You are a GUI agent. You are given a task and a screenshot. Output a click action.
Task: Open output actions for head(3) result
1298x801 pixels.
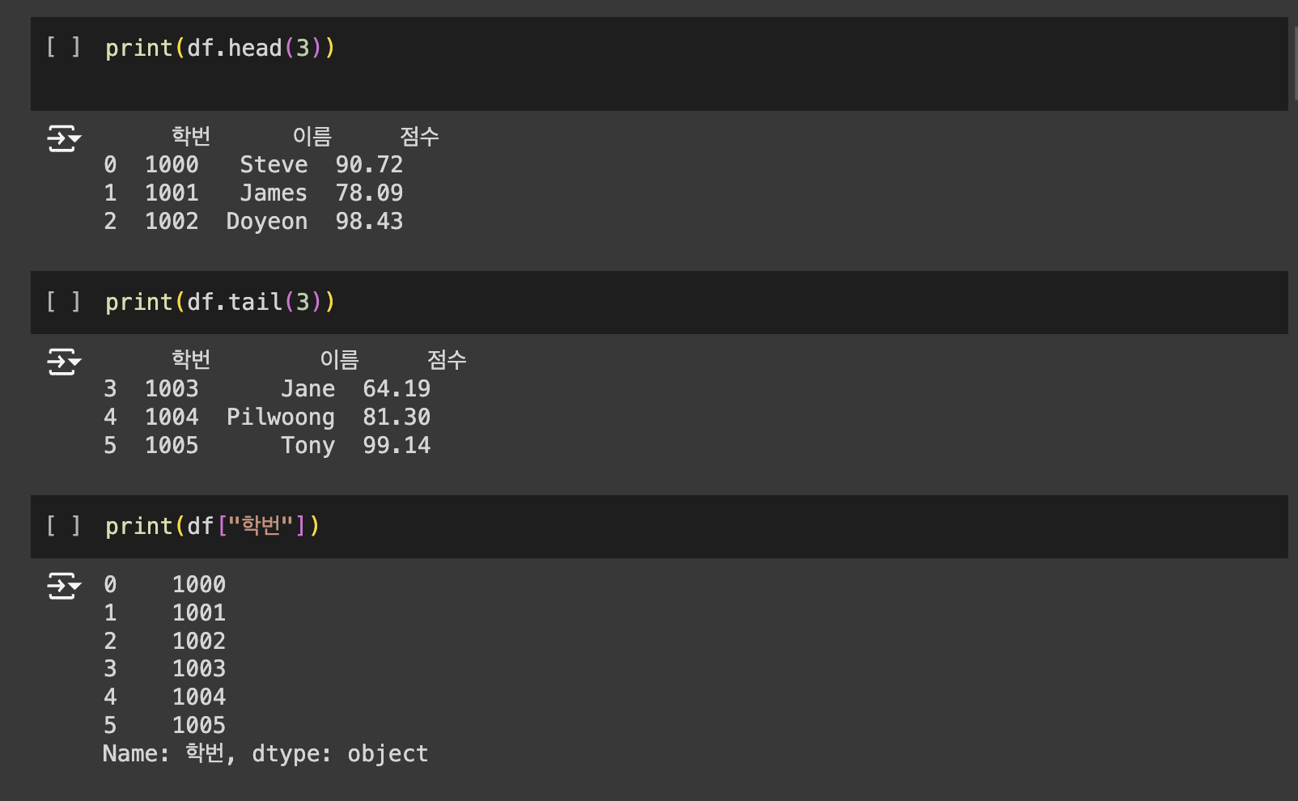coord(64,138)
